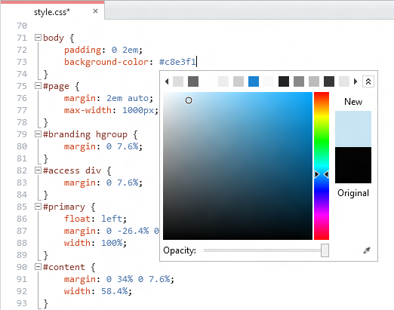This screenshot has height=310, width=394.
Task: Click the Opacity slider handle
Action: (325, 250)
